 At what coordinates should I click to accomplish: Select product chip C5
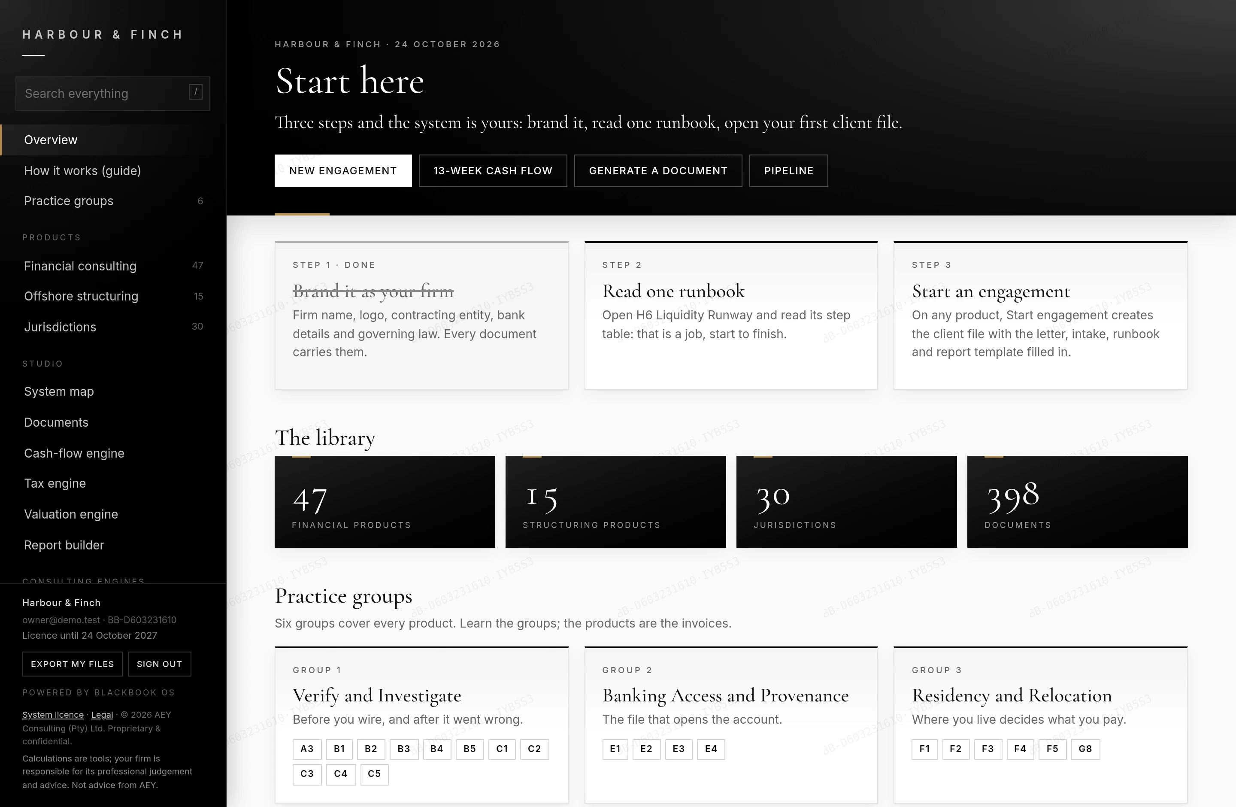point(374,774)
